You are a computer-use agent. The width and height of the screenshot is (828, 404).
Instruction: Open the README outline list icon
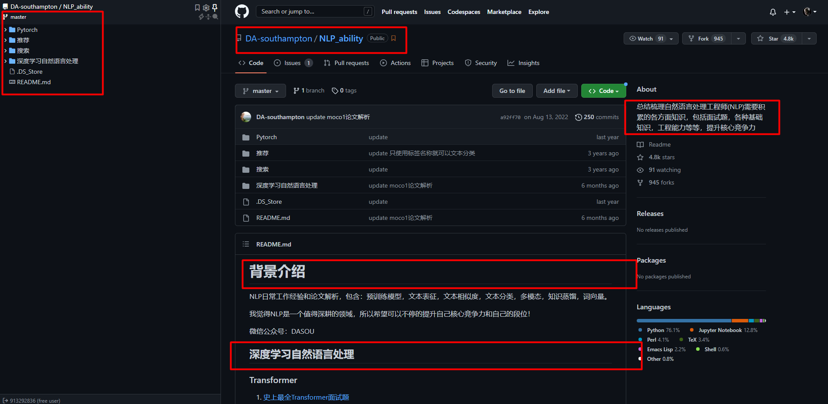246,244
